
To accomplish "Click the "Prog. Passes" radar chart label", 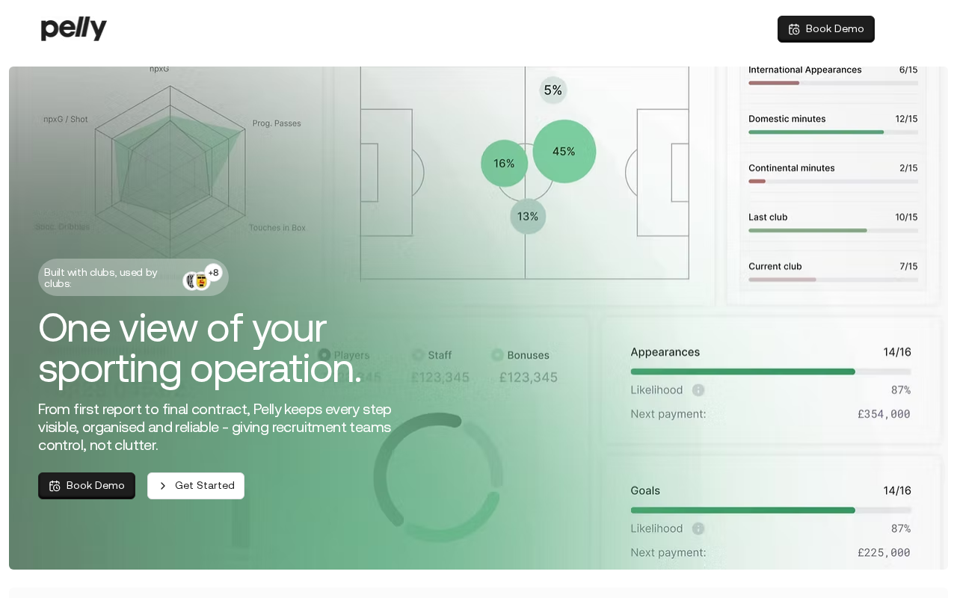I will (x=277, y=123).
